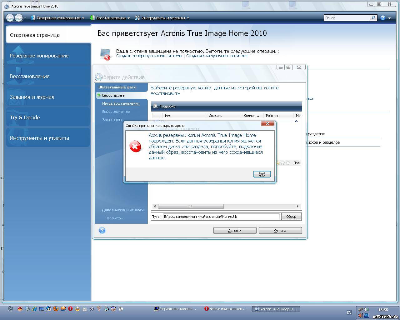This screenshot has width=400, height=320.
Task: Select Задания и журнал in the sidebar
Action: click(32, 97)
